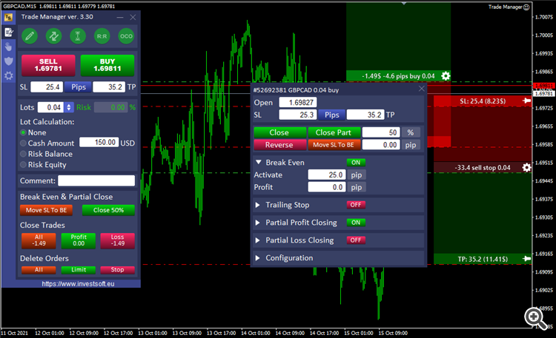The height and width of the screenshot is (338, 556).
Task: Minimize the Trade Manager panel
Action: point(120,17)
